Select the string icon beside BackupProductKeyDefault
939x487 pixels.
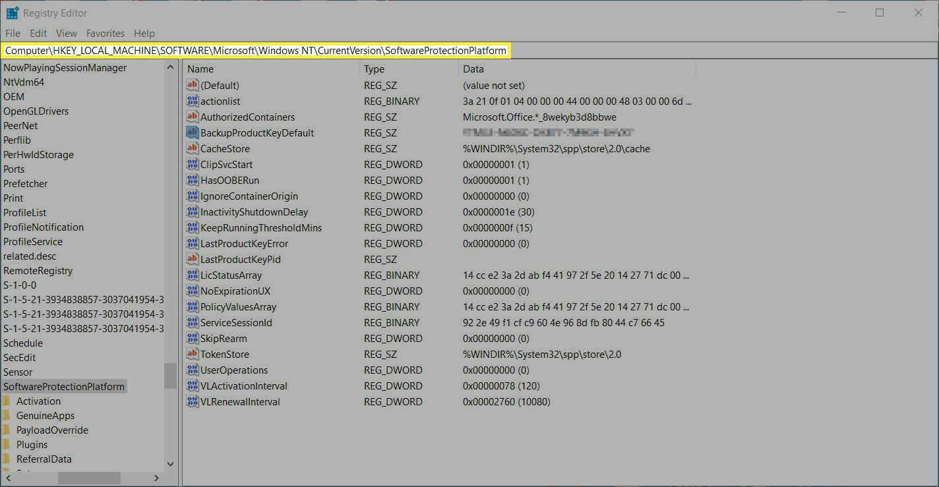pos(192,132)
